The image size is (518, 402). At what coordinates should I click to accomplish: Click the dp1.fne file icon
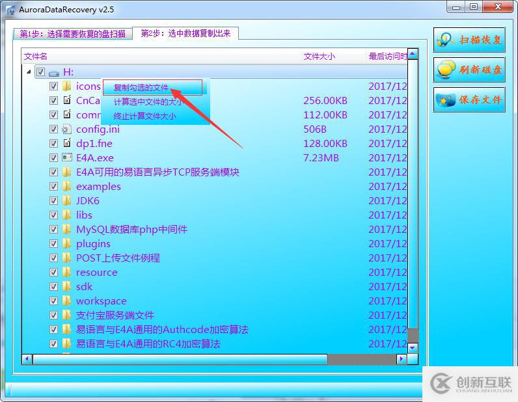click(66, 143)
